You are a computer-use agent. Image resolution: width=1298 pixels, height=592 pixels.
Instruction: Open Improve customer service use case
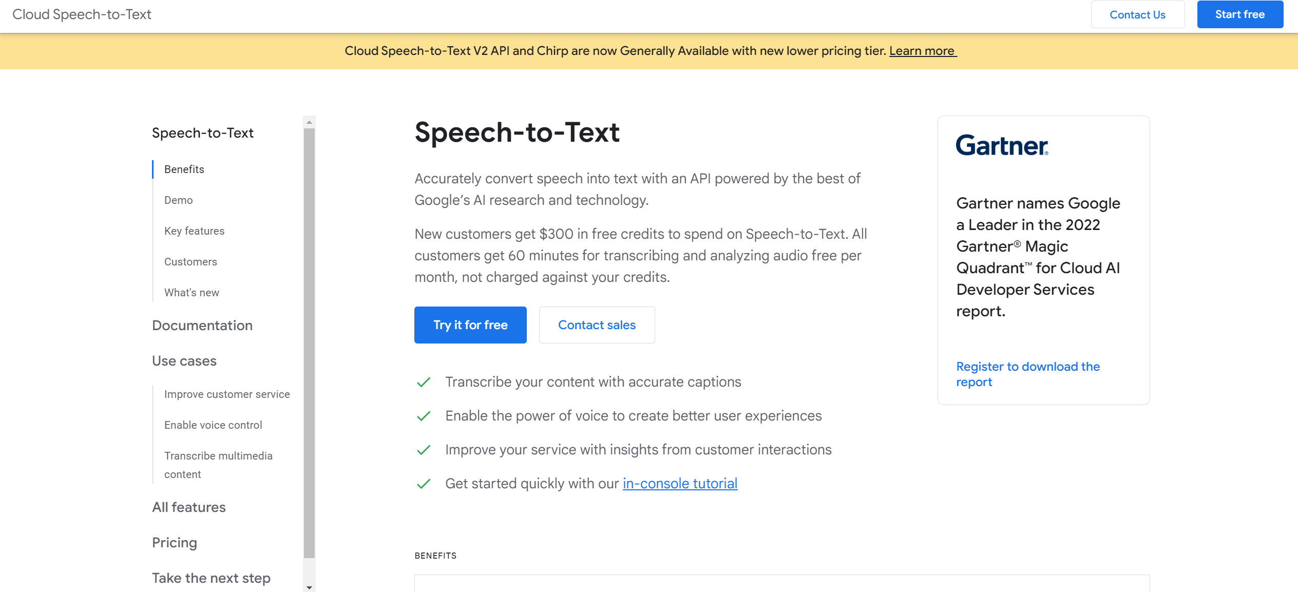coord(227,394)
